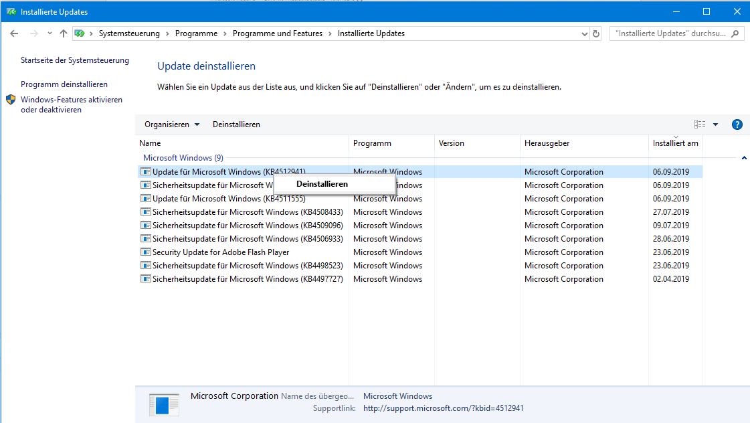Select Sicherheitsupdate für Microsoft Windows (KB4506933)
The width and height of the screenshot is (750, 423).
pos(248,239)
